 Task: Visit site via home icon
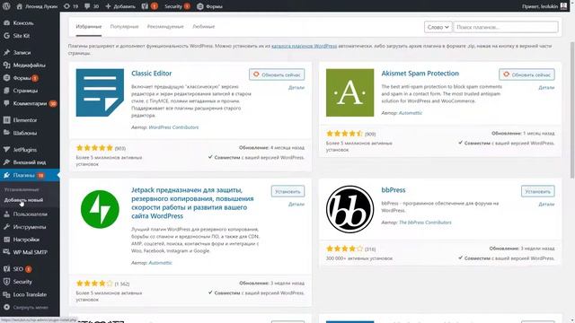20,6
